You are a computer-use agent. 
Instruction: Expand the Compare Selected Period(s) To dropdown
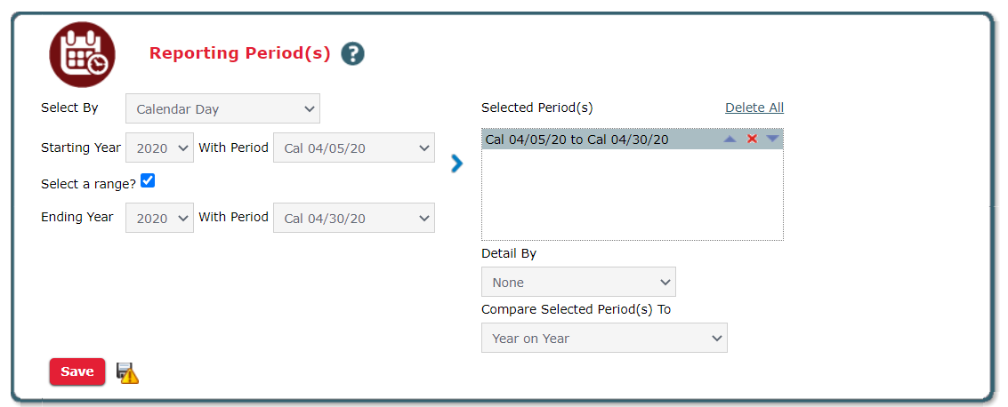tap(604, 338)
